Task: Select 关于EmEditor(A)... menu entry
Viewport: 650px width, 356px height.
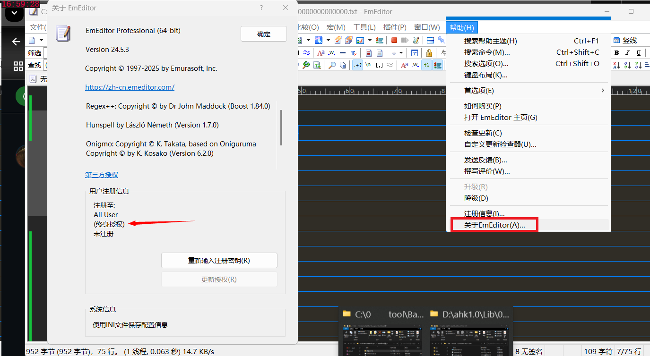Action: [528, 225]
